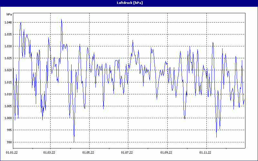The width and height of the screenshot is (258, 161).
Task: Click the 01.03.22 date on the x-axis
Action: (x=49, y=152)
